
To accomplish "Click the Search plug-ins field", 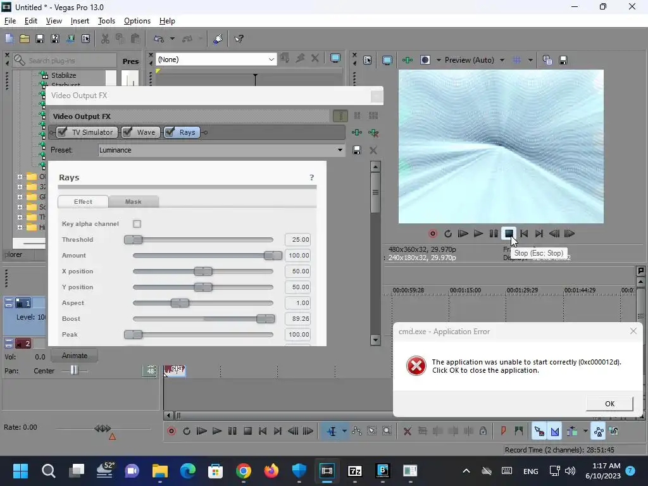I will 65,60.
